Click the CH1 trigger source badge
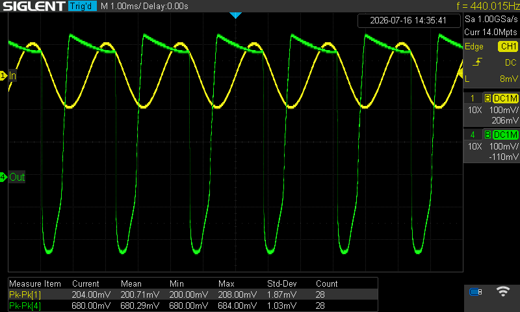This screenshot has height=312, width=520. 508,46
